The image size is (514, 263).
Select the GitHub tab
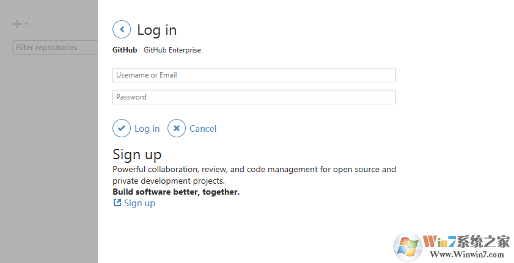125,50
